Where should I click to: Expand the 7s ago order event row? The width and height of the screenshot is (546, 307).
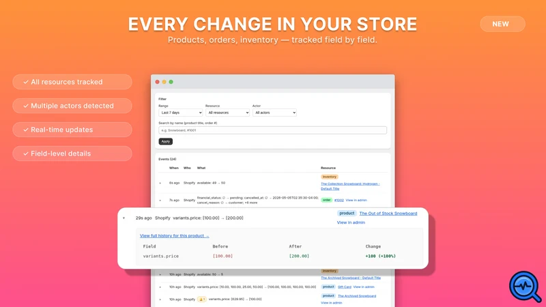160,201
